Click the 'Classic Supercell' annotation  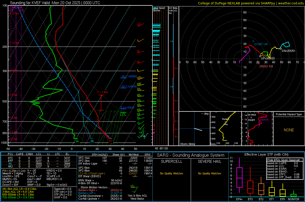(x=264, y=118)
